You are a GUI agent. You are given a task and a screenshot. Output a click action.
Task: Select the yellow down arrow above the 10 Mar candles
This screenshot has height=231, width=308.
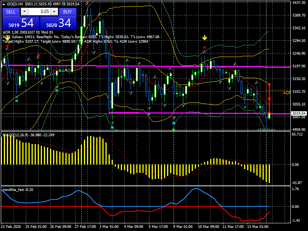pyautogui.click(x=205, y=37)
